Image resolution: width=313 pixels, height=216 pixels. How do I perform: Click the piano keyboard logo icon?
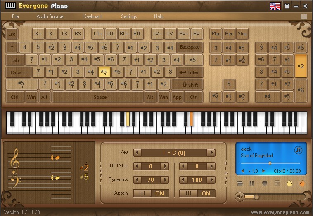(x=10, y=6)
